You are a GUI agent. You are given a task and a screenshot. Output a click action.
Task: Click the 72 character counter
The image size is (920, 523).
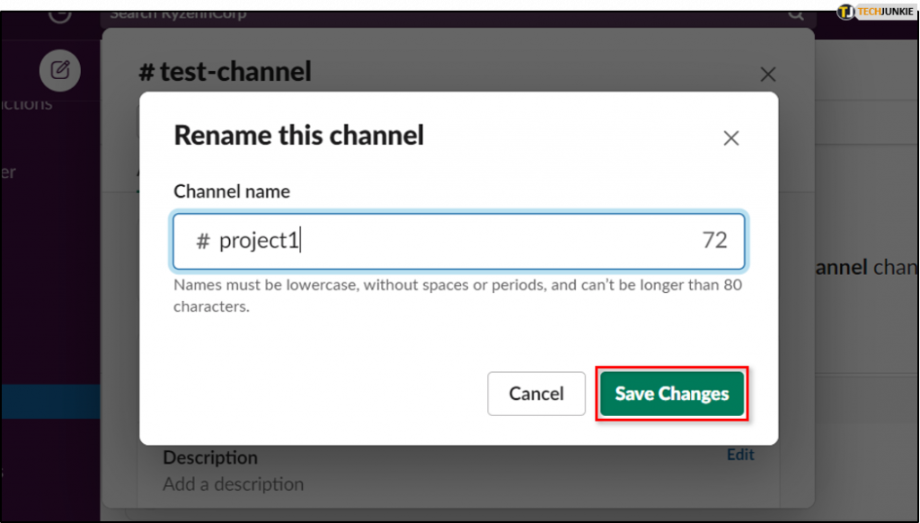[x=714, y=241]
